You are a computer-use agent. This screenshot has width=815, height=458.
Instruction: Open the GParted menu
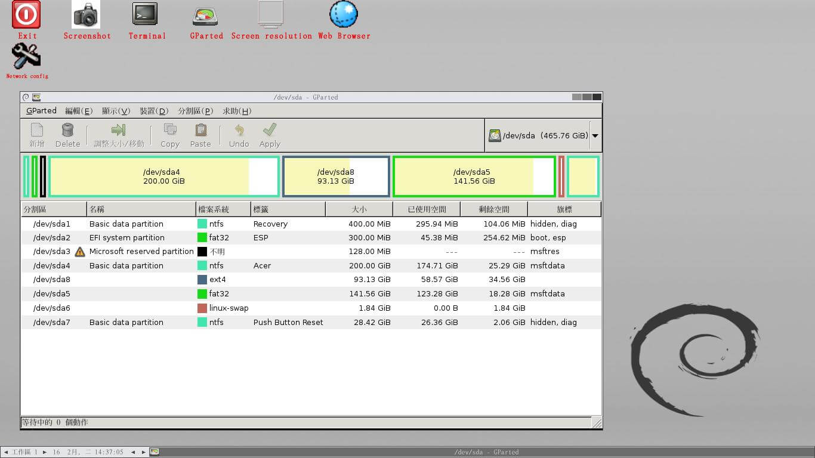[41, 110]
